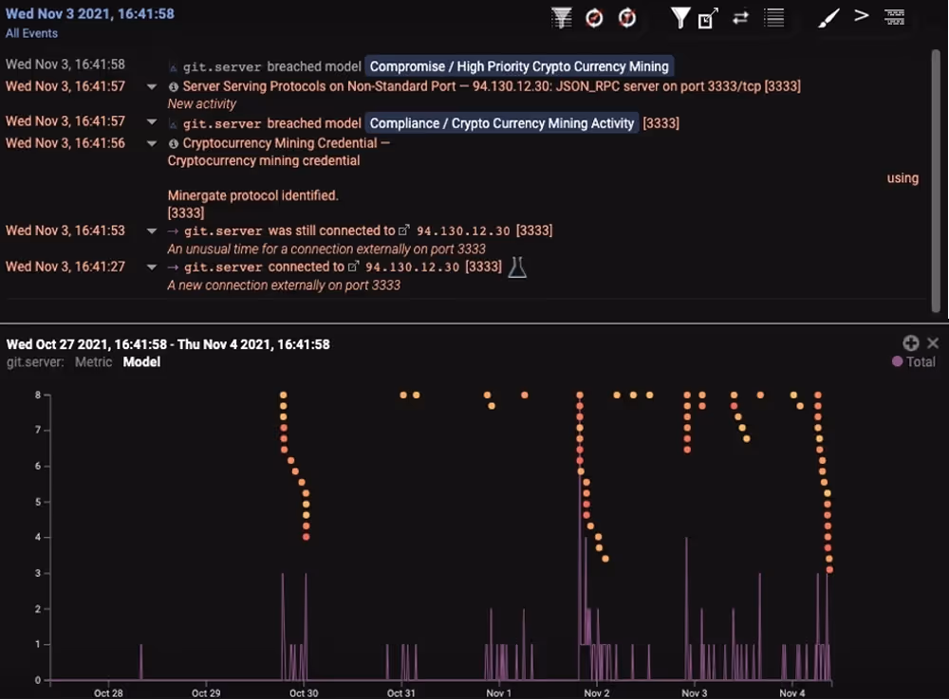Click the [3333] tag after Compliance model

[661, 123]
